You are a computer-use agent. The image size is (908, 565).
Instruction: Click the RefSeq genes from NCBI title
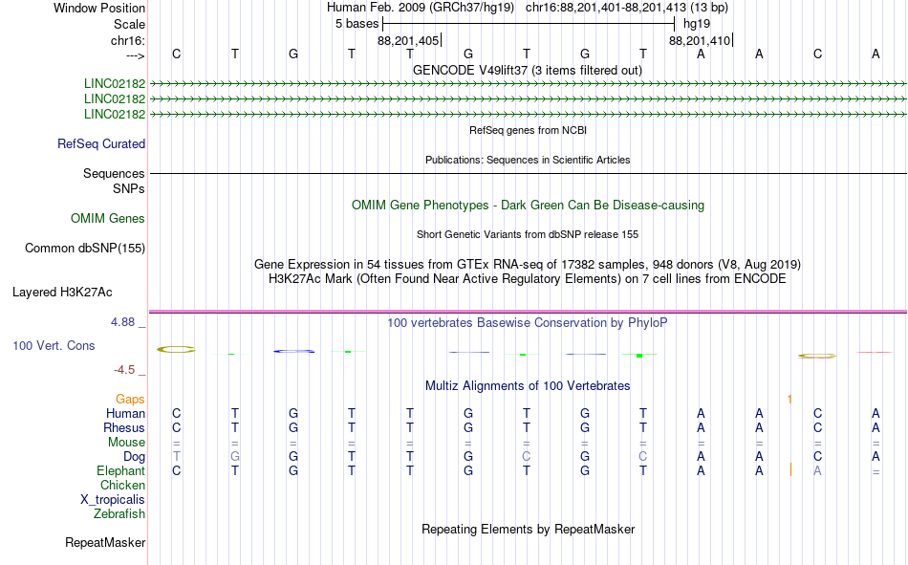[529, 130]
